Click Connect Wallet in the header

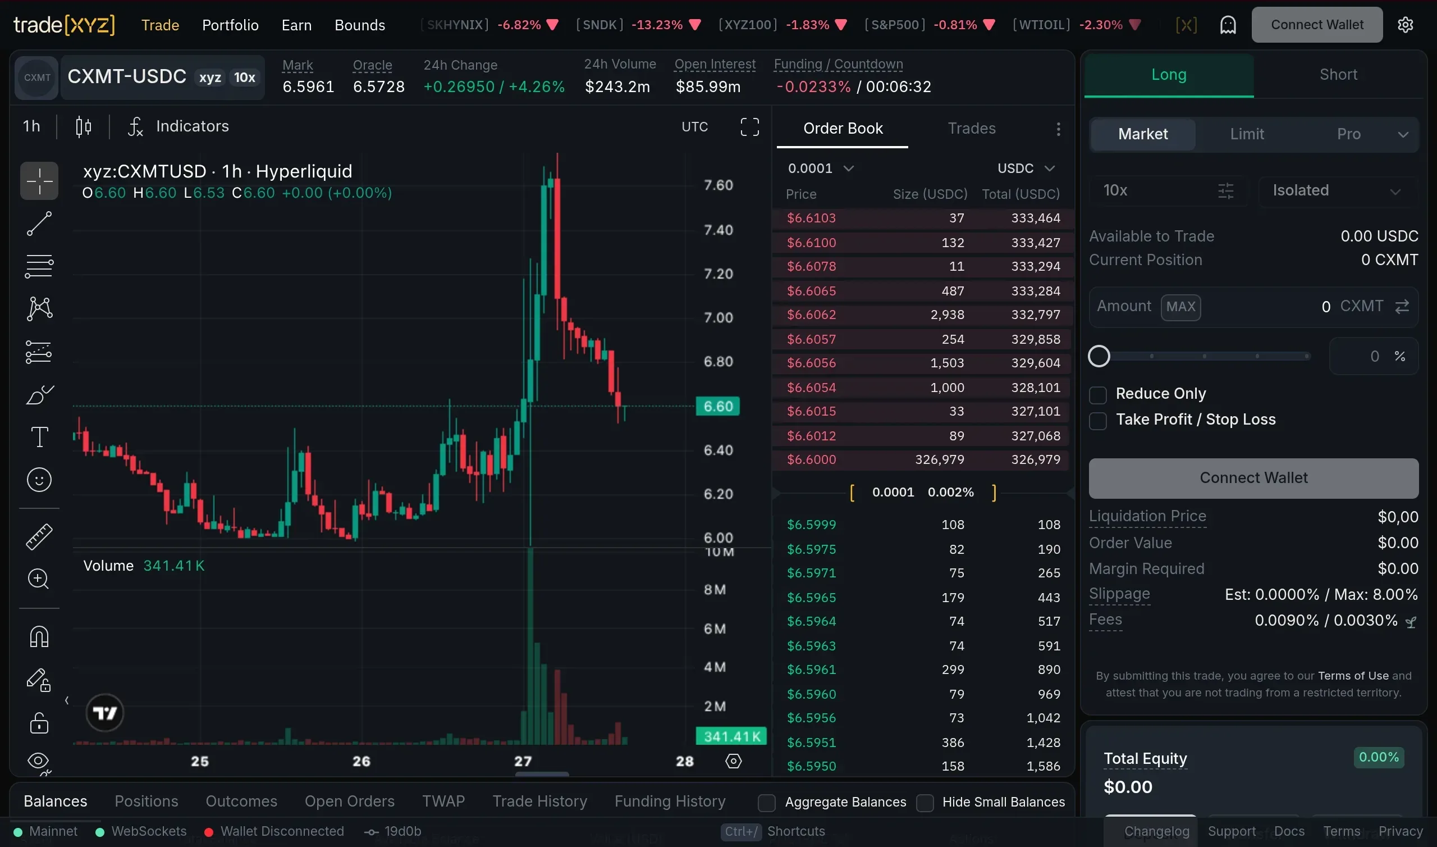1317,25
